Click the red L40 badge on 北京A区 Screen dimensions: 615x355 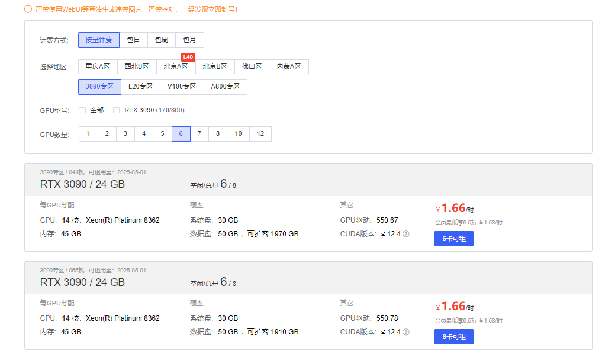point(188,57)
